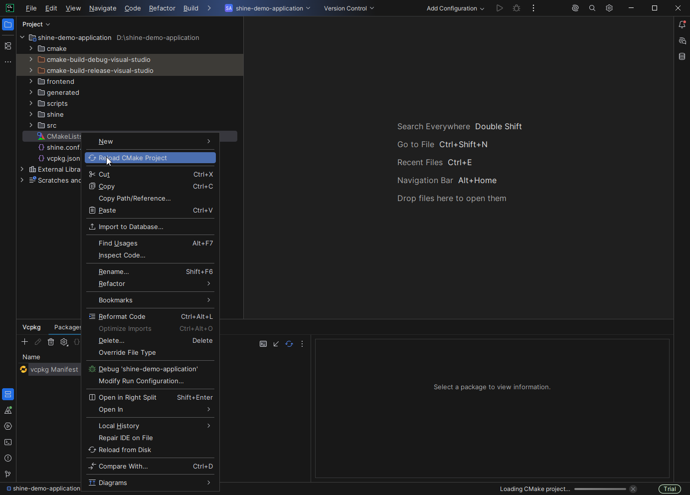
Task: Expand the frontend folder
Action: [x=31, y=81]
